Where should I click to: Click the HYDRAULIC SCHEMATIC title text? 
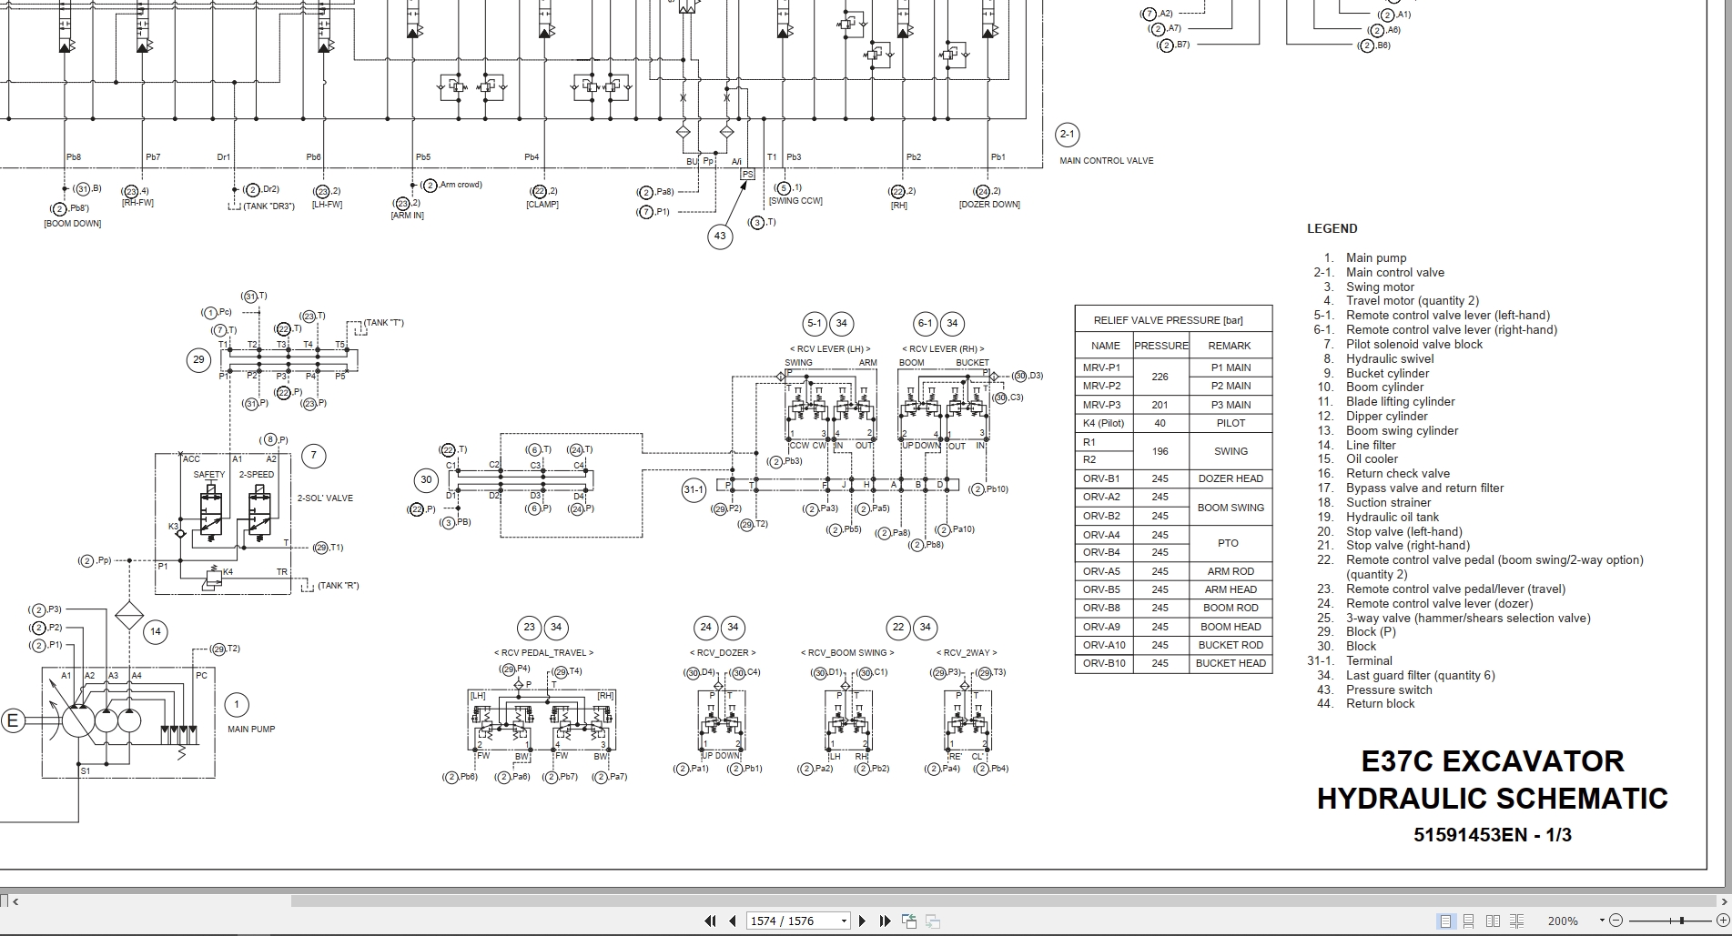pos(1493,798)
